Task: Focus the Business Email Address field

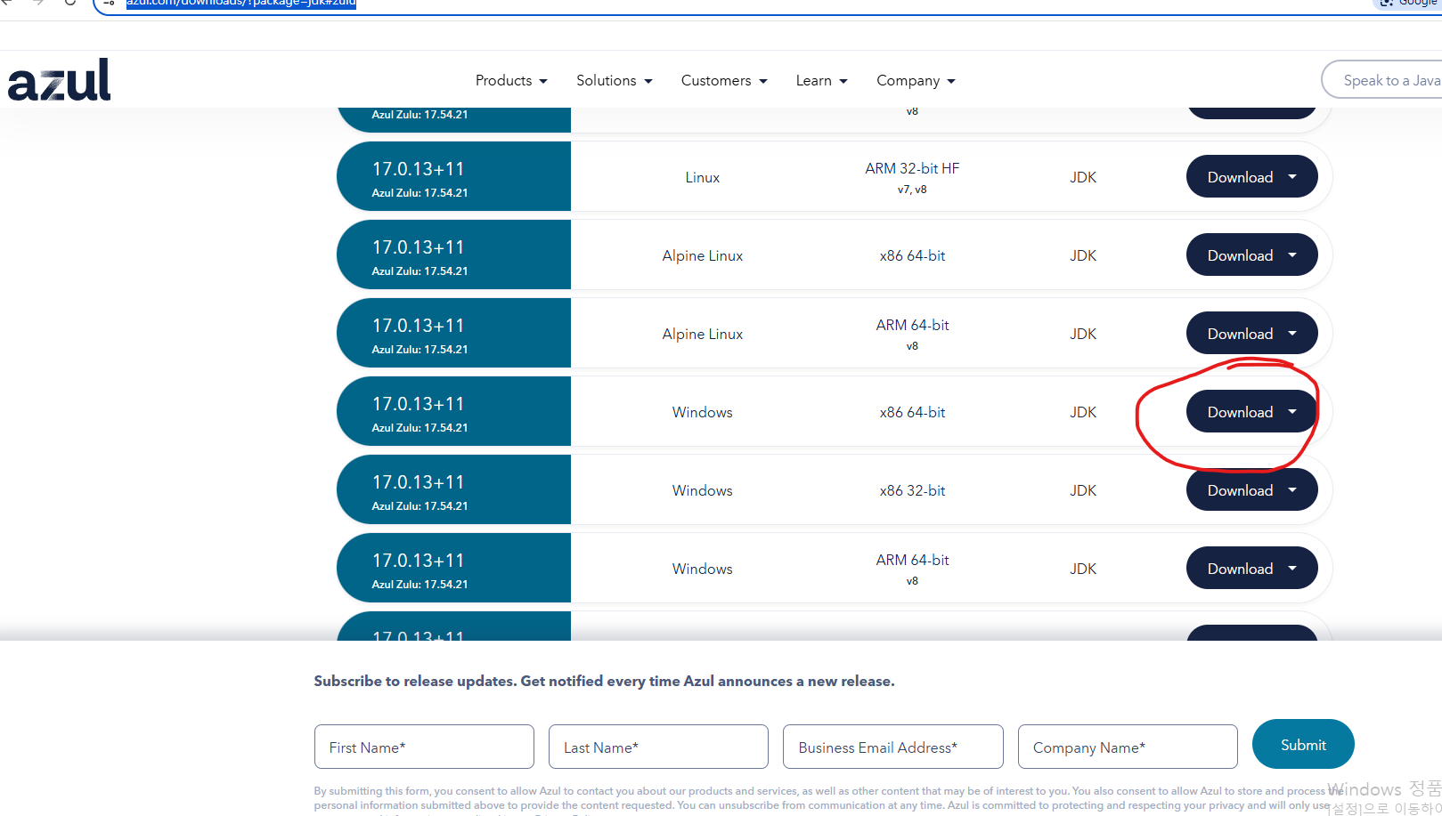Action: 892,747
